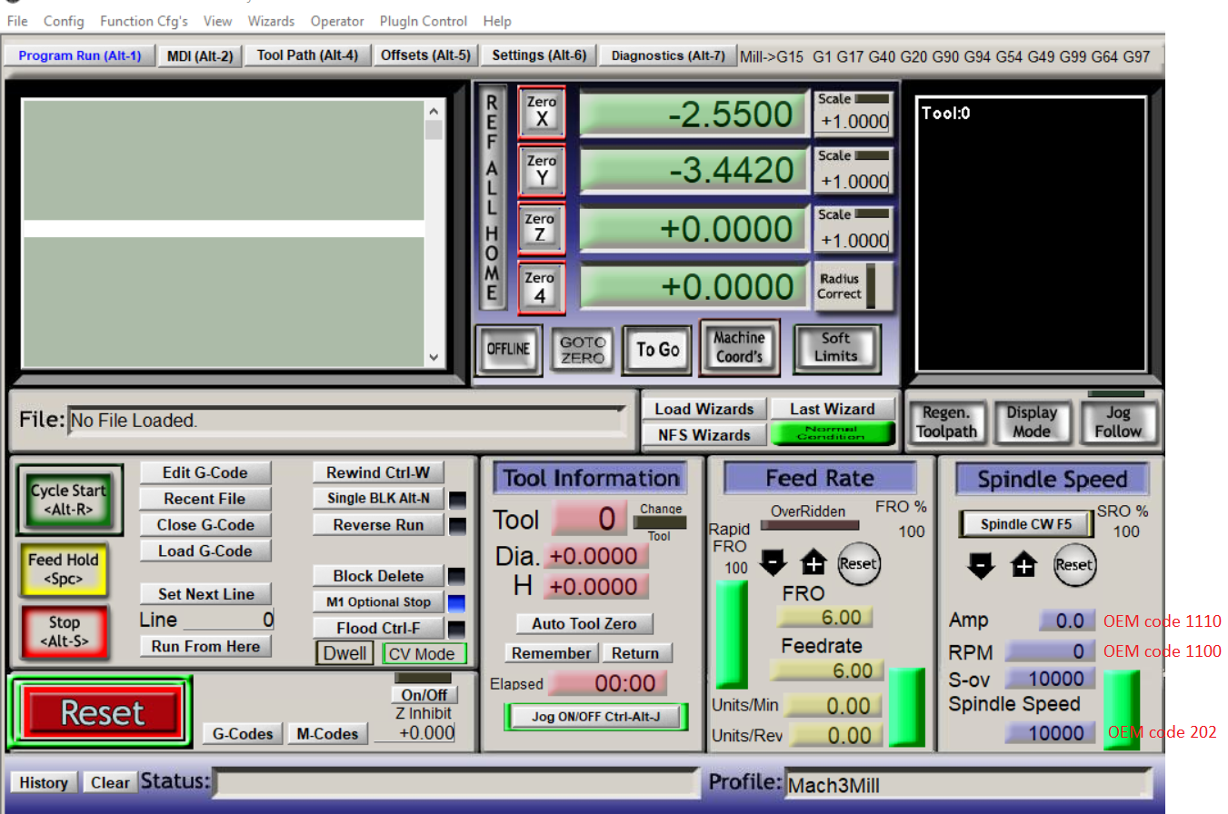Open the Function Cfg's menu
The image size is (1228, 814).
[144, 21]
